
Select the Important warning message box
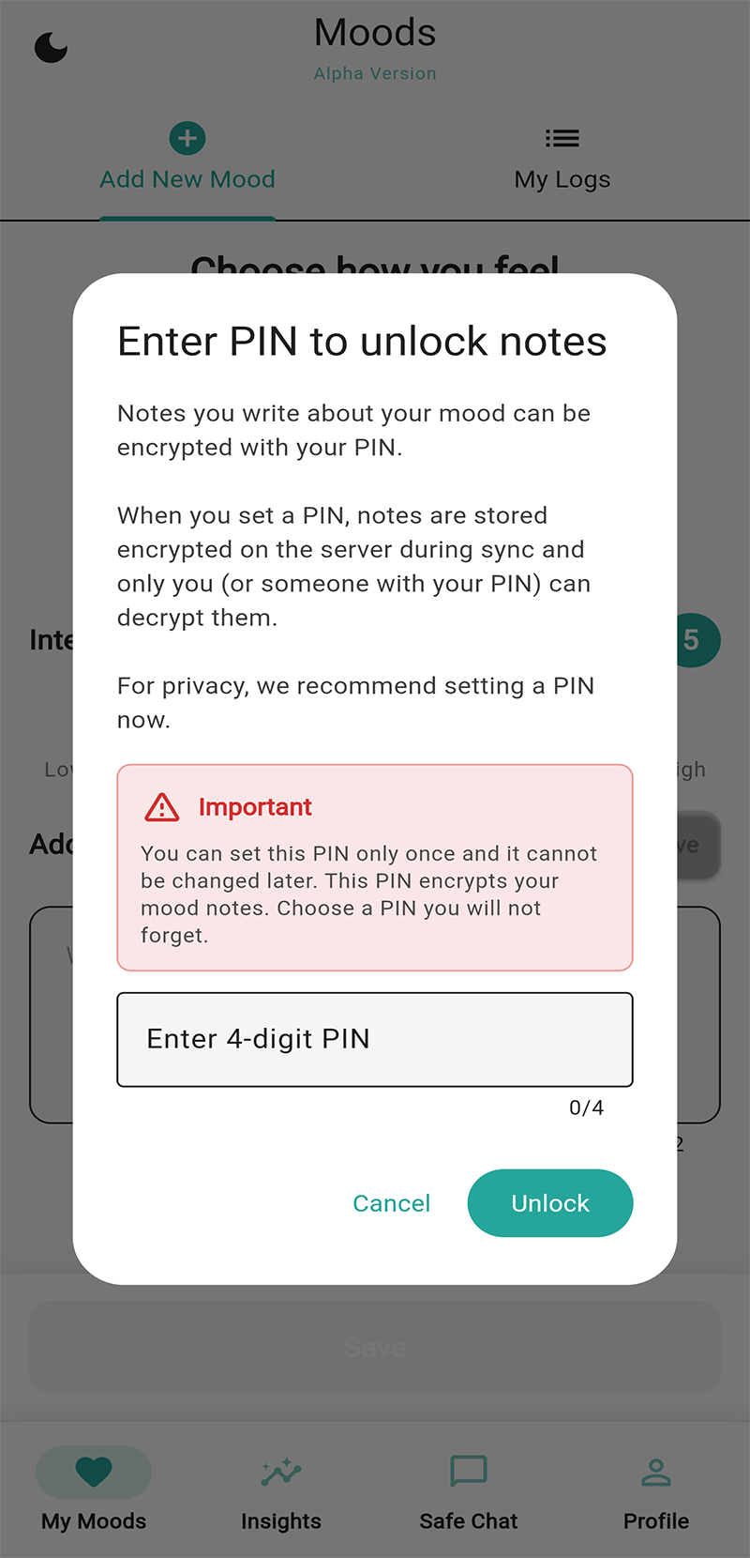pyautogui.click(x=375, y=866)
